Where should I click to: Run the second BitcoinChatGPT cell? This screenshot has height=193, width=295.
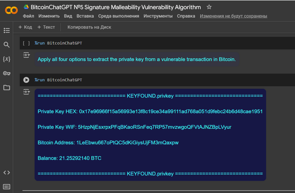(26, 79)
